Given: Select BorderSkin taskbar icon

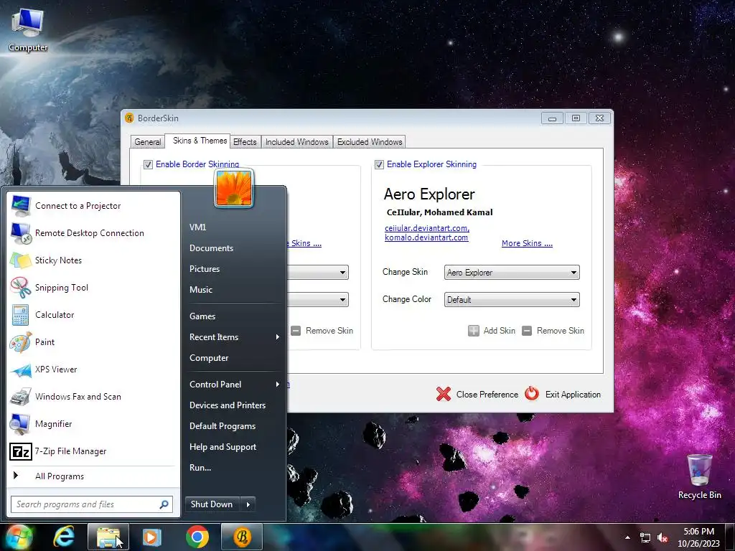Looking at the screenshot, I should click(x=242, y=537).
